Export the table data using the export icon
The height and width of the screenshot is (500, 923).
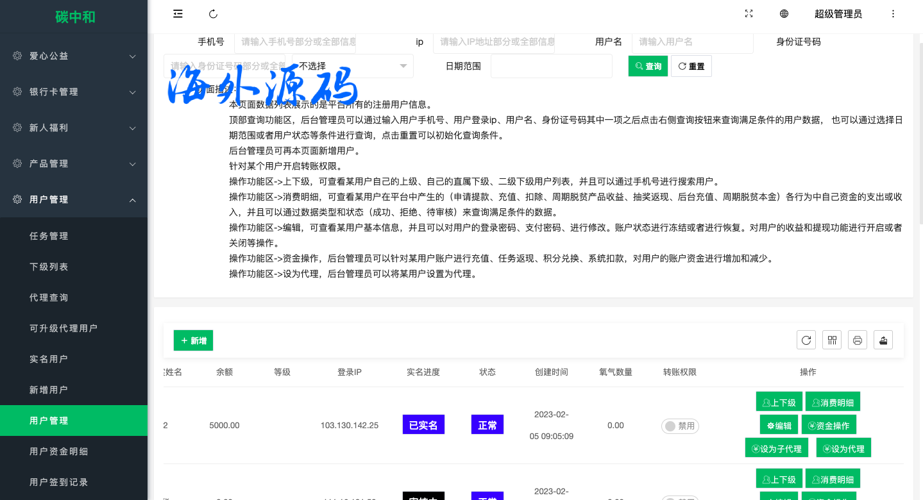(883, 340)
